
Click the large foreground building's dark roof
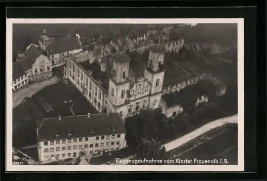pyautogui.click(x=80, y=126)
